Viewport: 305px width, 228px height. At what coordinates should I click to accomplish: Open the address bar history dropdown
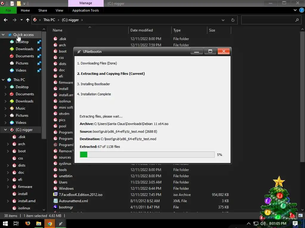tap(223, 20)
